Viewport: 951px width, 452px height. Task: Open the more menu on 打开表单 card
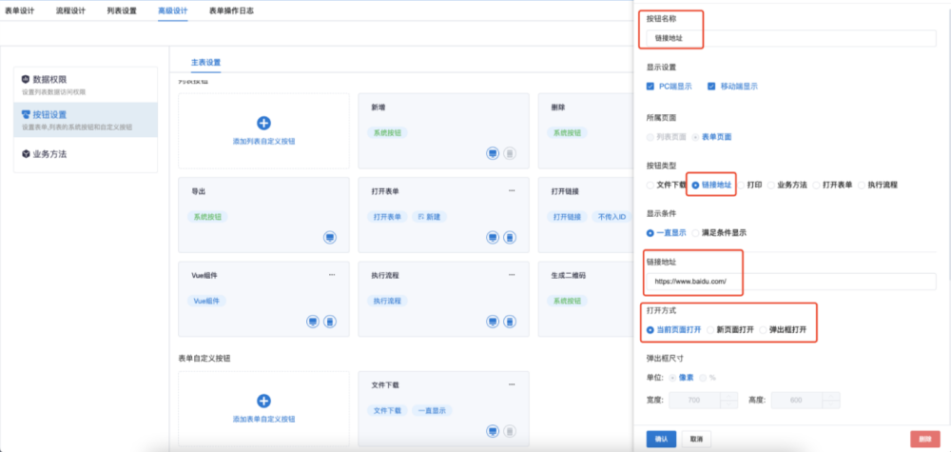click(x=511, y=191)
